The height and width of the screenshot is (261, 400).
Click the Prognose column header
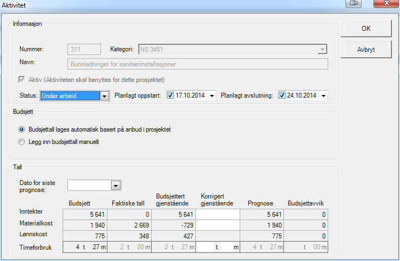pyautogui.click(x=261, y=203)
